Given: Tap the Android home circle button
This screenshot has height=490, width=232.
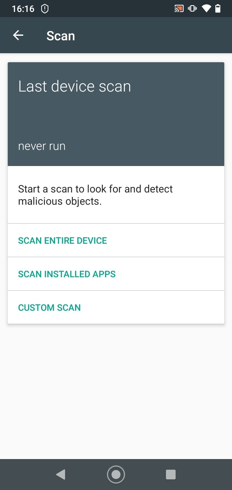Looking at the screenshot, I should point(116,474).
